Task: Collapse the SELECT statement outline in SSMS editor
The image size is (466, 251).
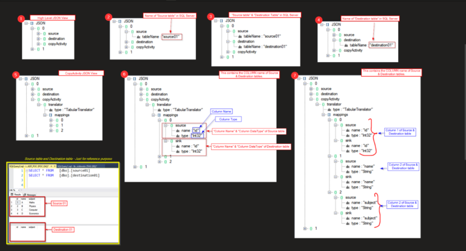Action: click(x=27, y=171)
